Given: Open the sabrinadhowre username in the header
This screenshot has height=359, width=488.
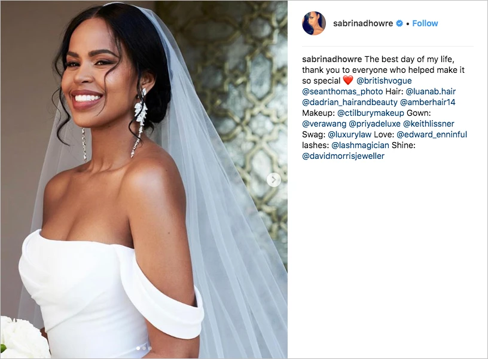Looking at the screenshot, I should (x=363, y=23).
